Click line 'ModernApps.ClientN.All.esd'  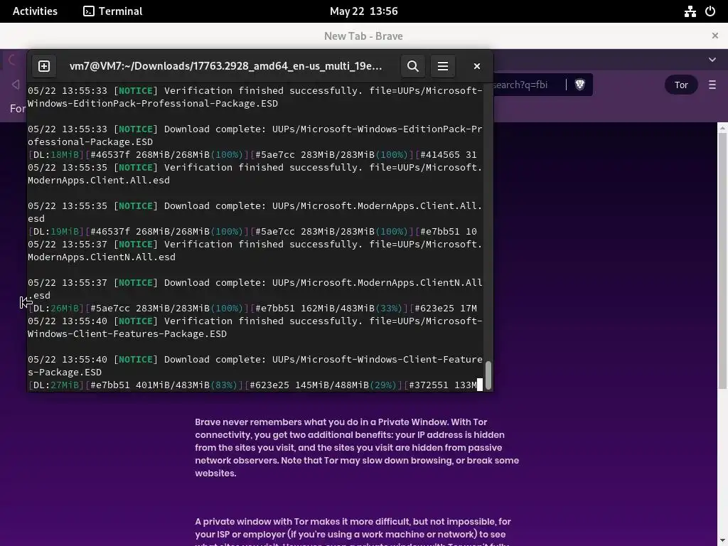102,257
